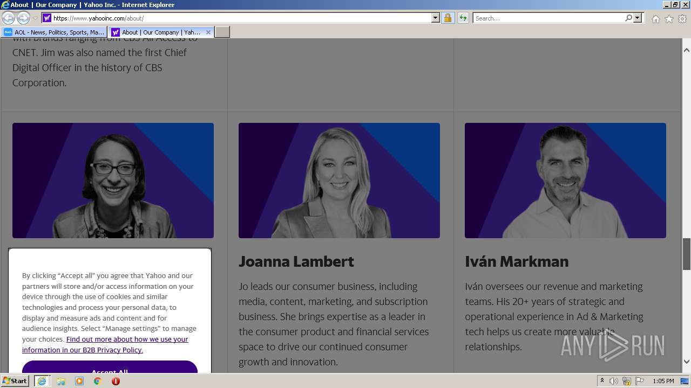Viewport: 691px width, 388px height.
Task: Select the Iván Markman name heading
Action: tap(517, 261)
